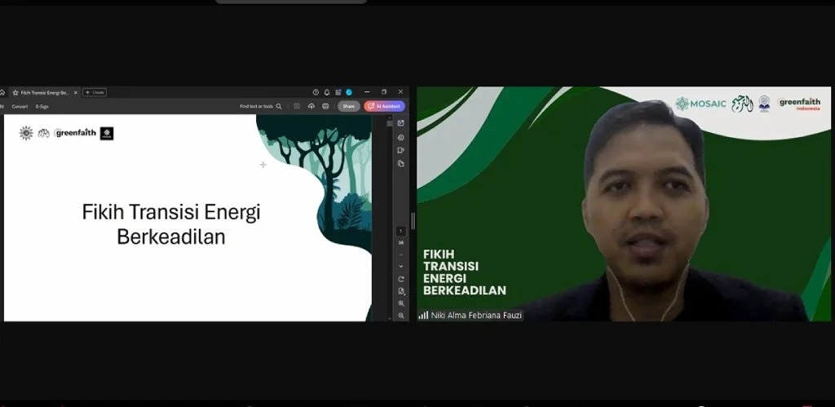Rotate the page using the rotate icon
Screen dimensions: 835x407
click(x=401, y=278)
